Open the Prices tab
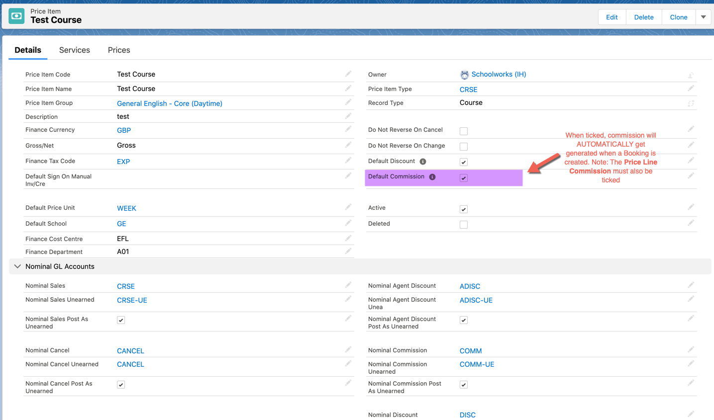The width and height of the screenshot is (714, 420). (119, 50)
